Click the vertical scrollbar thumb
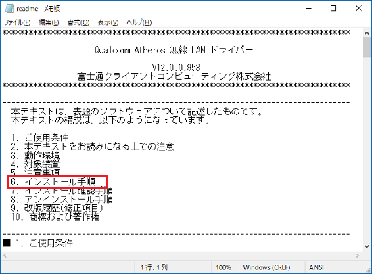The height and width of the screenshot is (274, 372). tap(367, 47)
